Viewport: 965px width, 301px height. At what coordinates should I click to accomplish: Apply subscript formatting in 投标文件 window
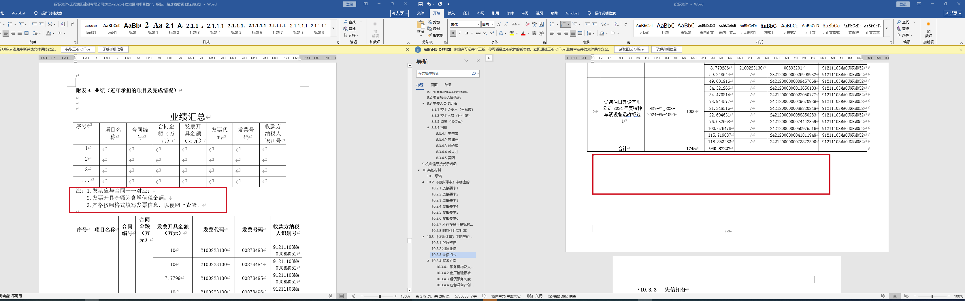click(x=485, y=33)
